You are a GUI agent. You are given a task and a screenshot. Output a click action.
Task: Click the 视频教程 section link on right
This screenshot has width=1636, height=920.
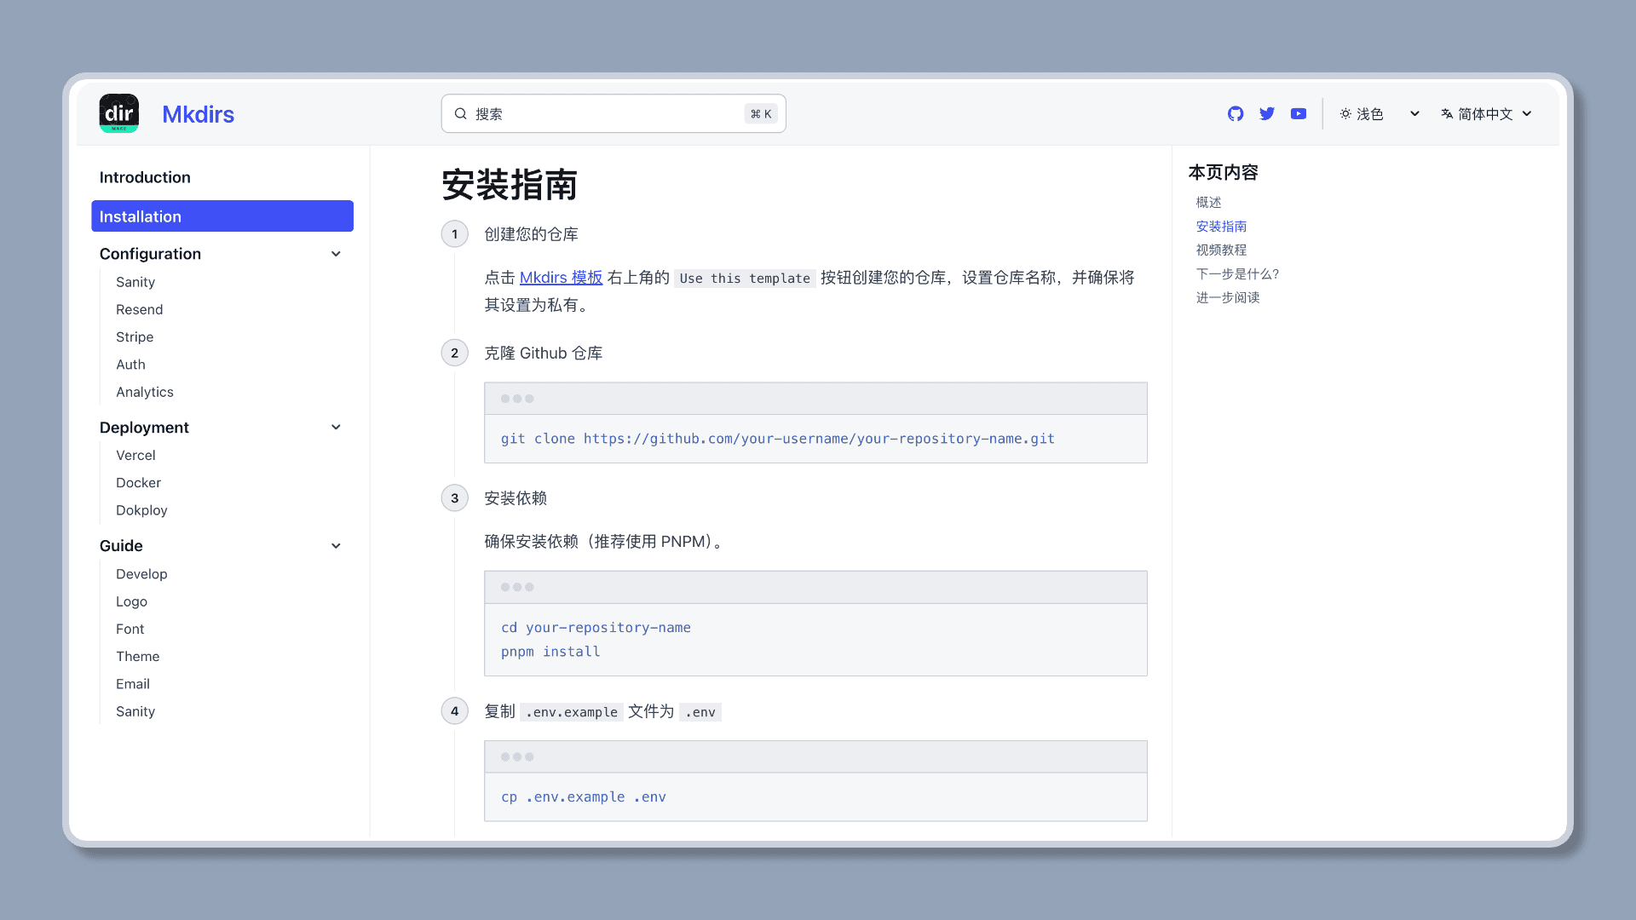coord(1221,250)
